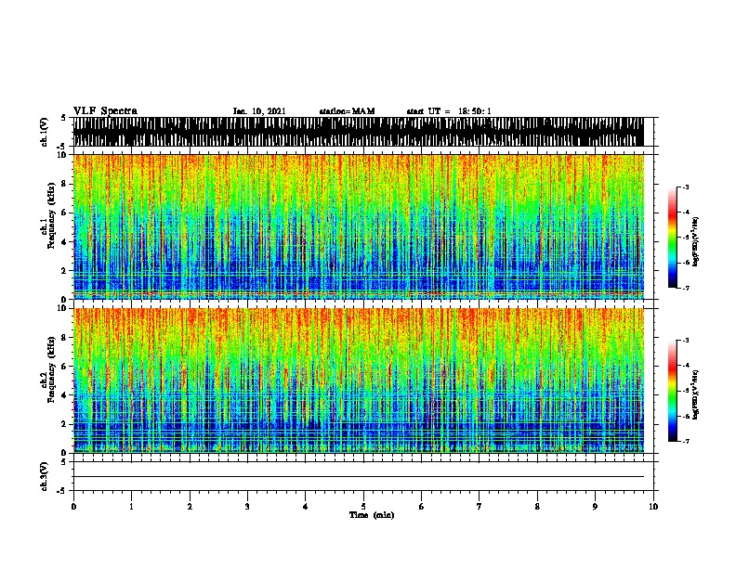
Task: Click time axis tick label "7"
Action: (480, 506)
